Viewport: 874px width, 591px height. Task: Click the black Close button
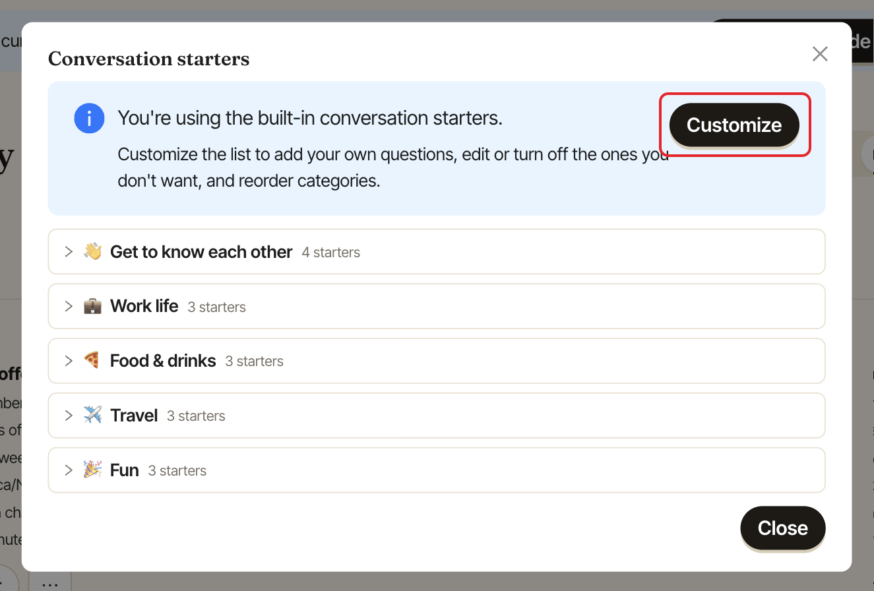[x=783, y=528]
